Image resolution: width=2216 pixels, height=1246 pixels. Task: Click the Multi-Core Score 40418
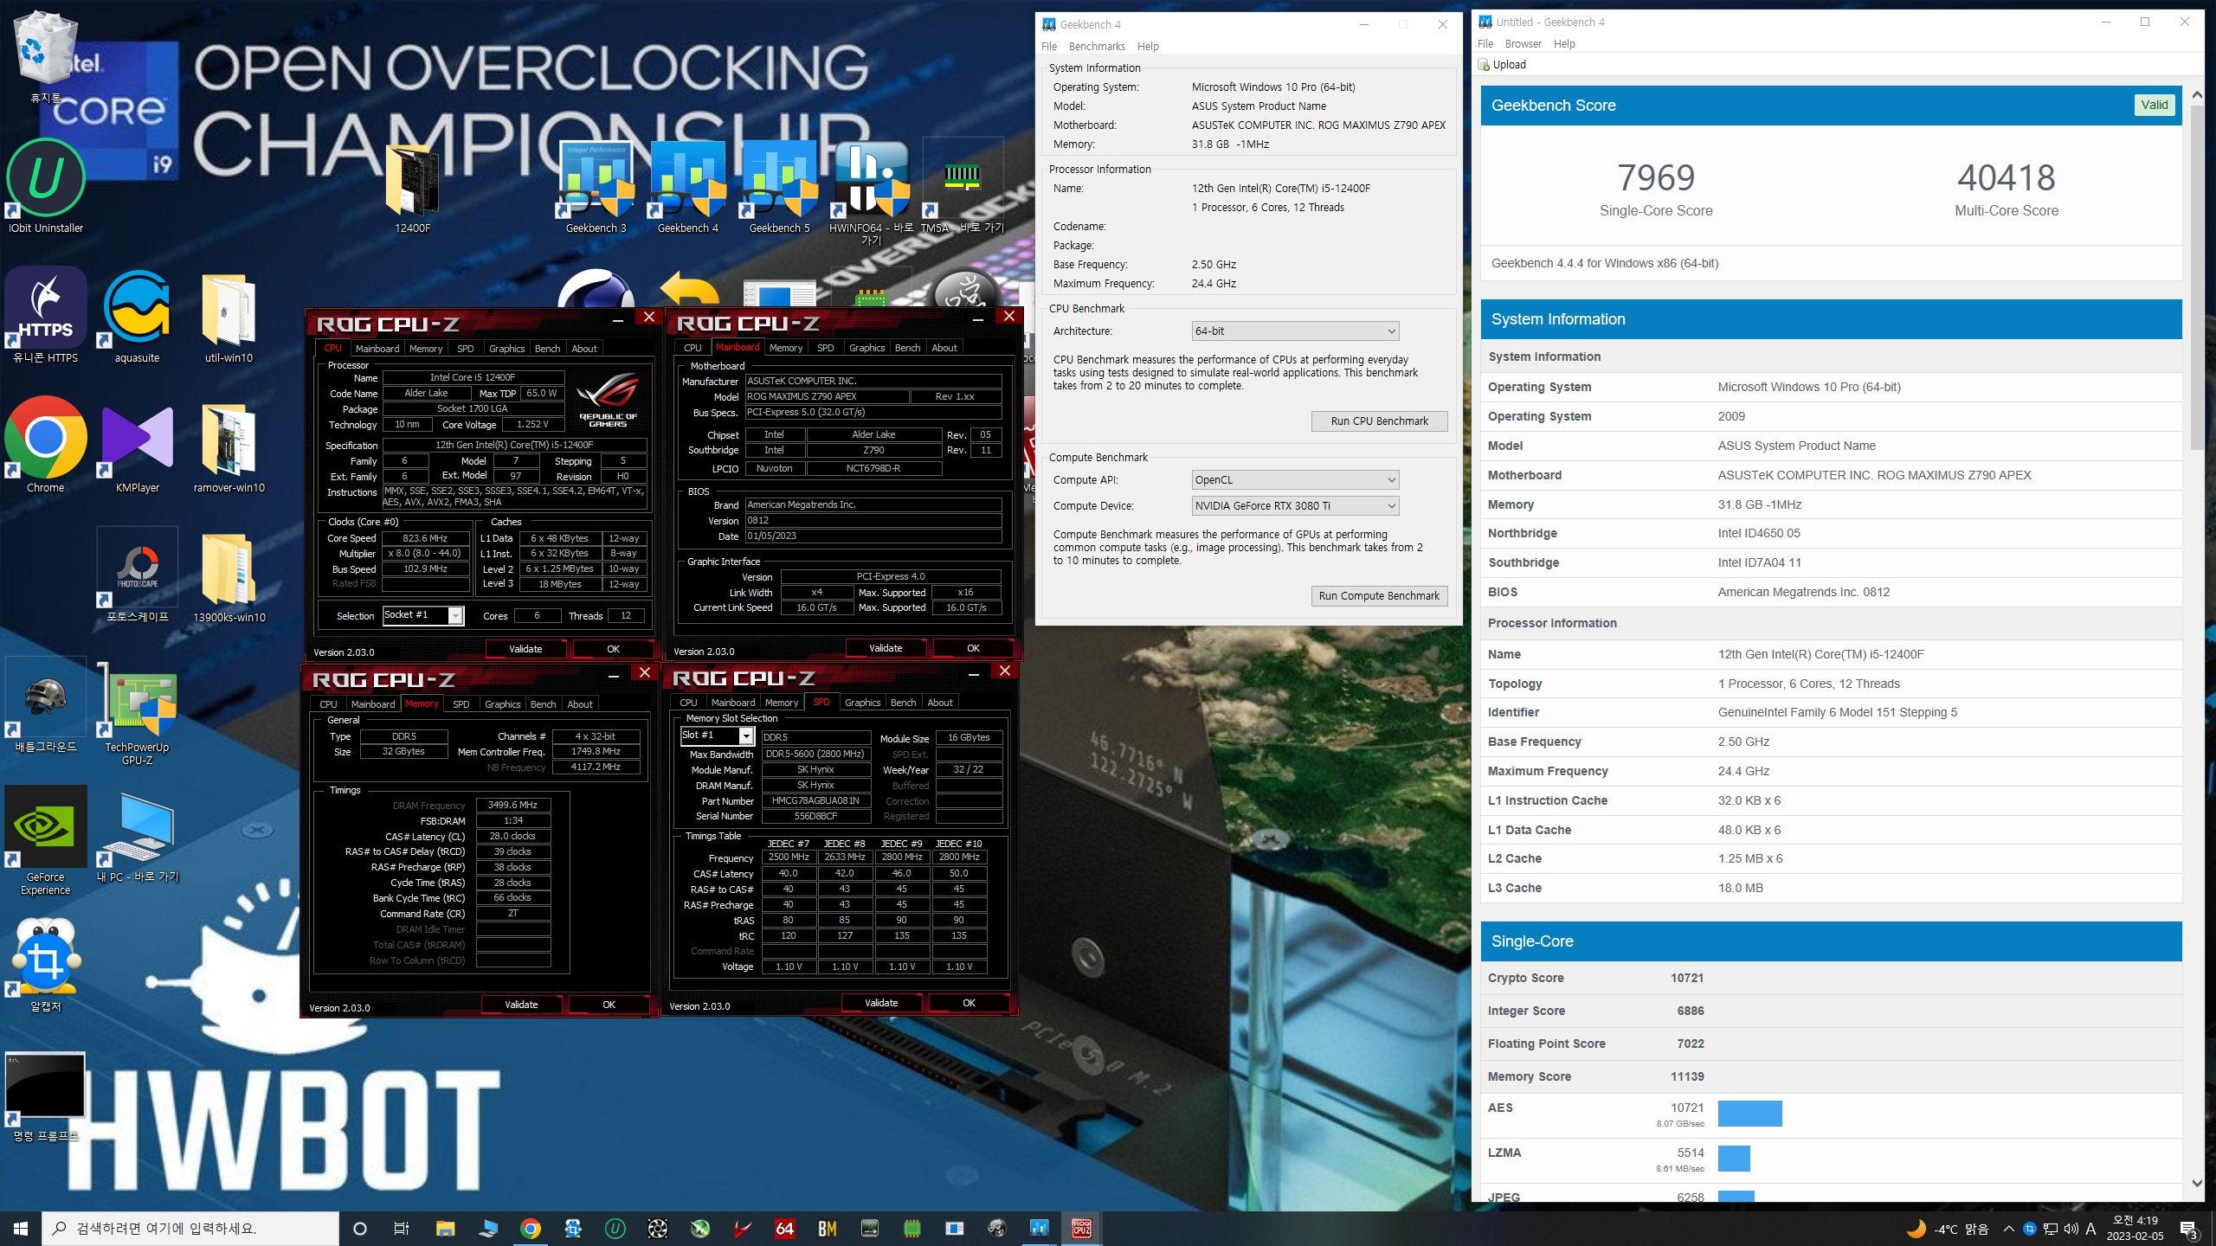point(2007,177)
